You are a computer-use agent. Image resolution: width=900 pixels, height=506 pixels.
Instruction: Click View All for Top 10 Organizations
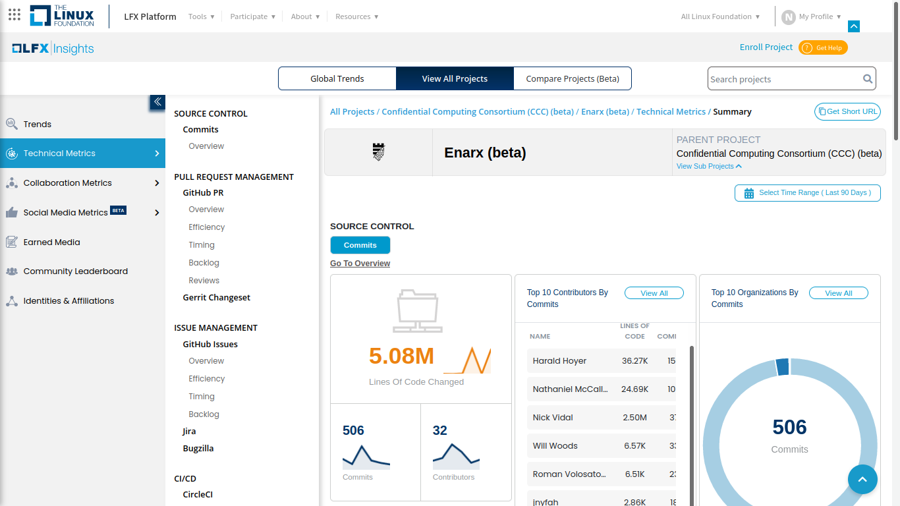tap(839, 293)
